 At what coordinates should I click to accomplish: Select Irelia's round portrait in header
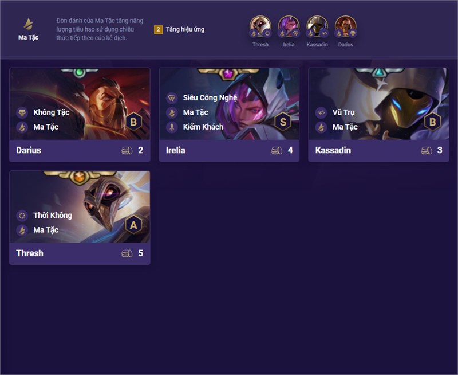289,26
